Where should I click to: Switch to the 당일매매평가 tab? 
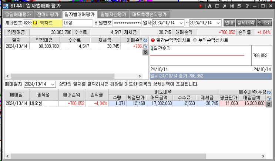click(18, 14)
